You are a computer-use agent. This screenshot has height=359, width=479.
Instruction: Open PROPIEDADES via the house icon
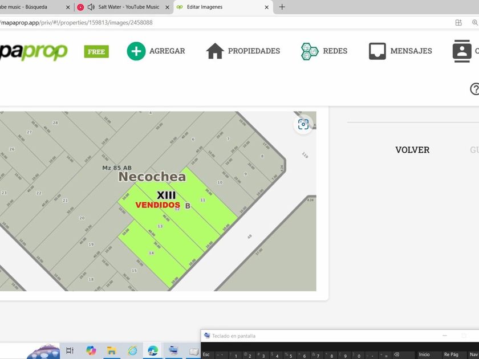(x=215, y=51)
